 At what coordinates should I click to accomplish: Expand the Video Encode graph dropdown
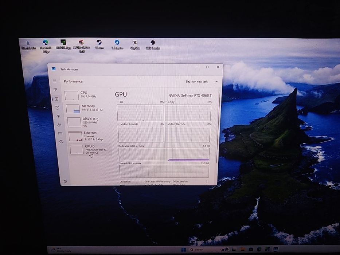tap(118, 124)
